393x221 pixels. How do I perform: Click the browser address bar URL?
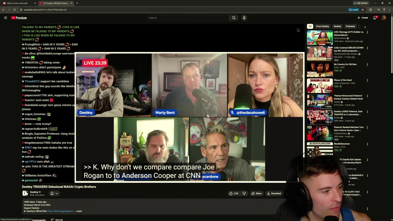pos(45,10)
